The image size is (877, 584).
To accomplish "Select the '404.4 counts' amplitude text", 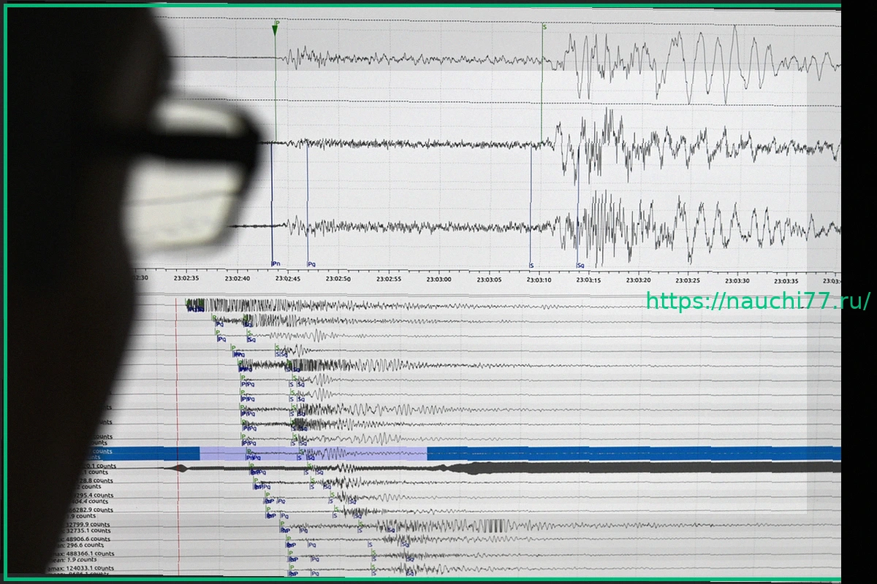I will [x=90, y=502].
